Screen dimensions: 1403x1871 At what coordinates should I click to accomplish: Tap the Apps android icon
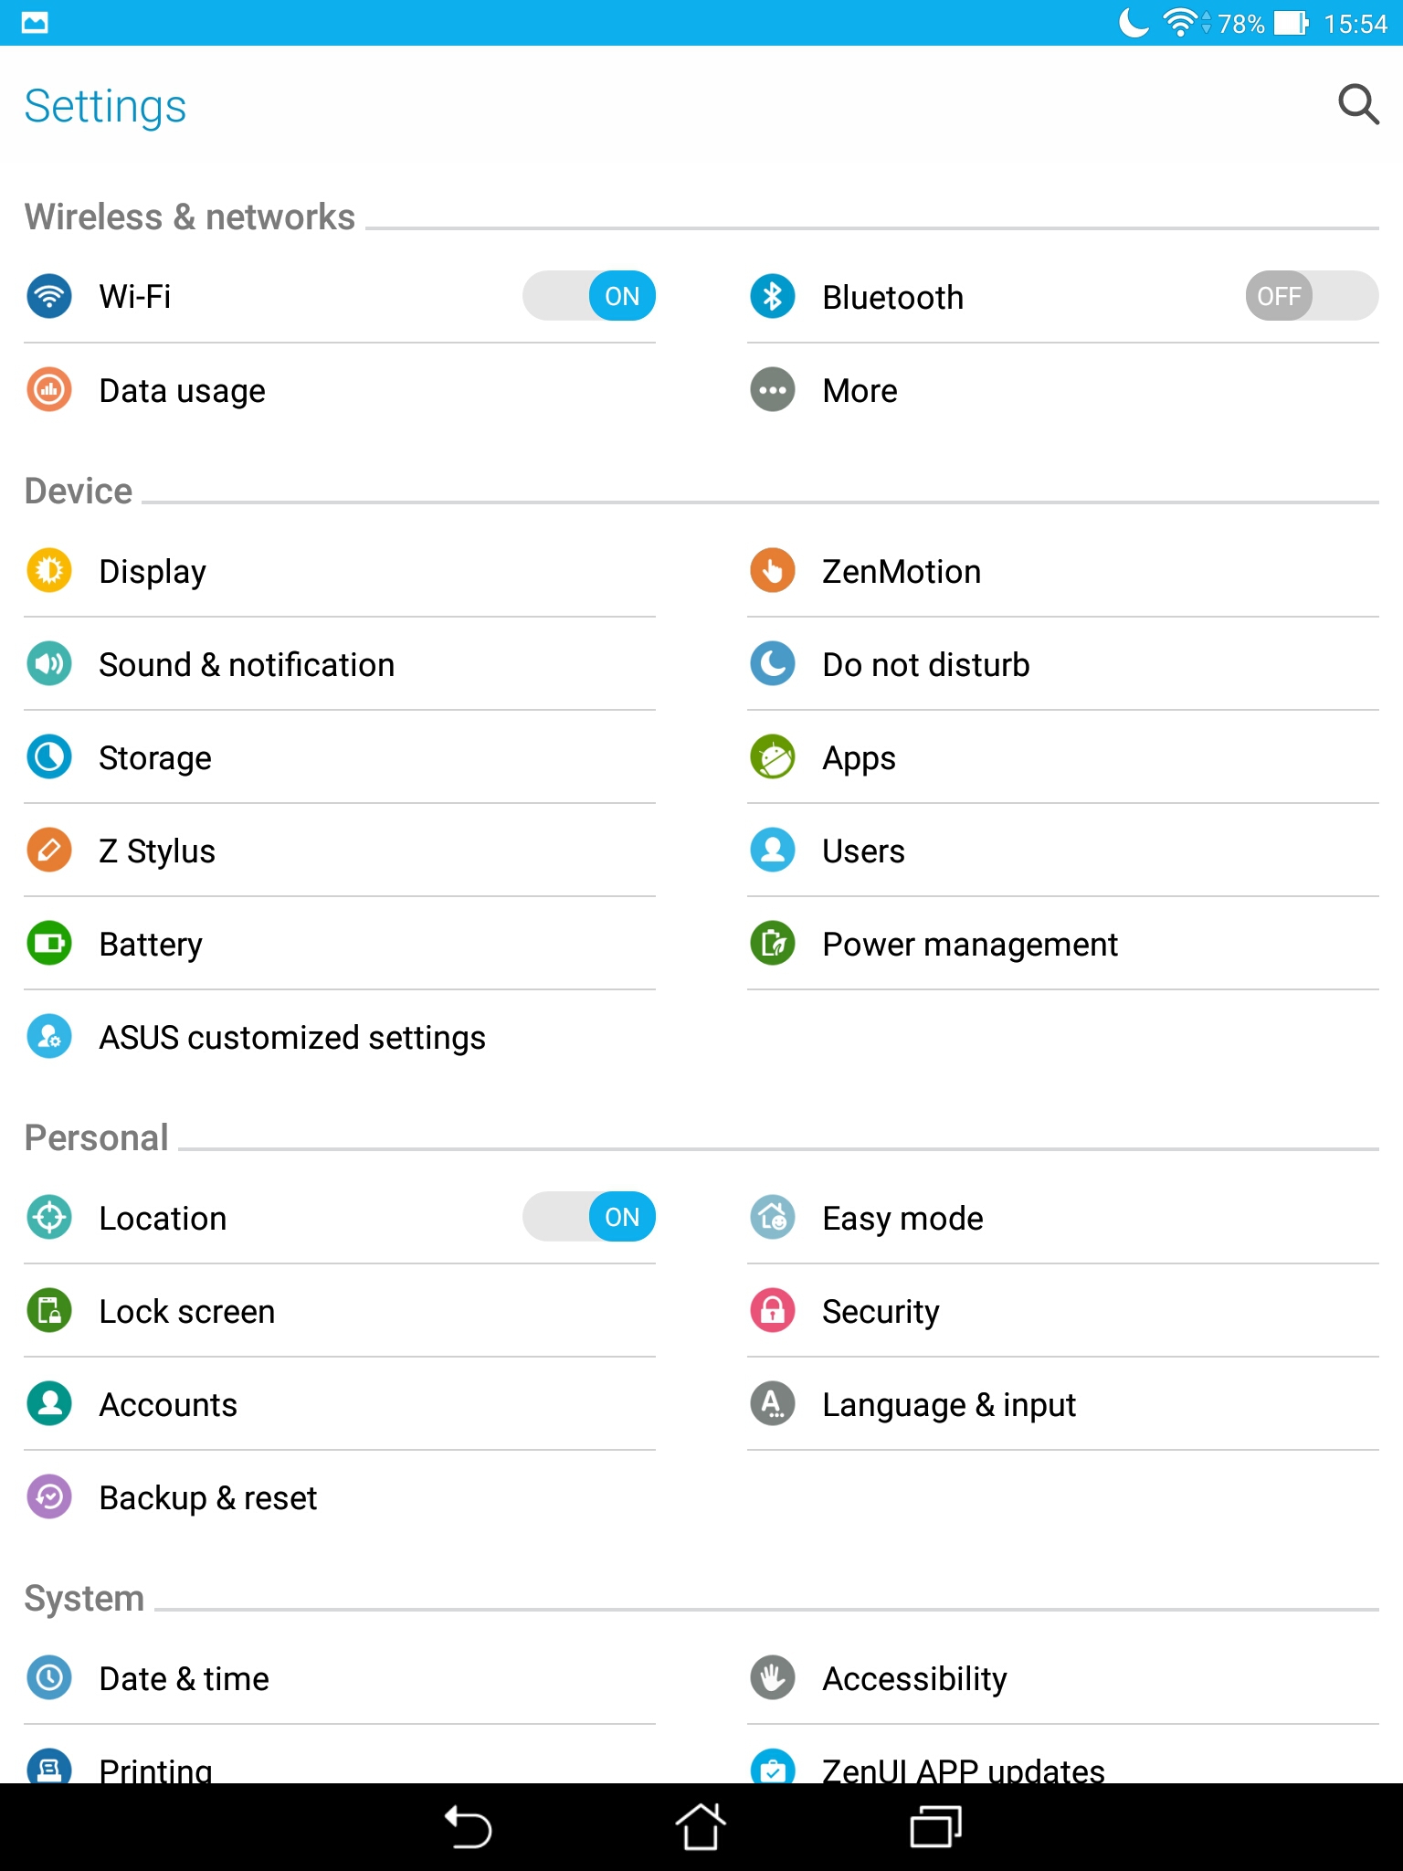[x=773, y=757]
